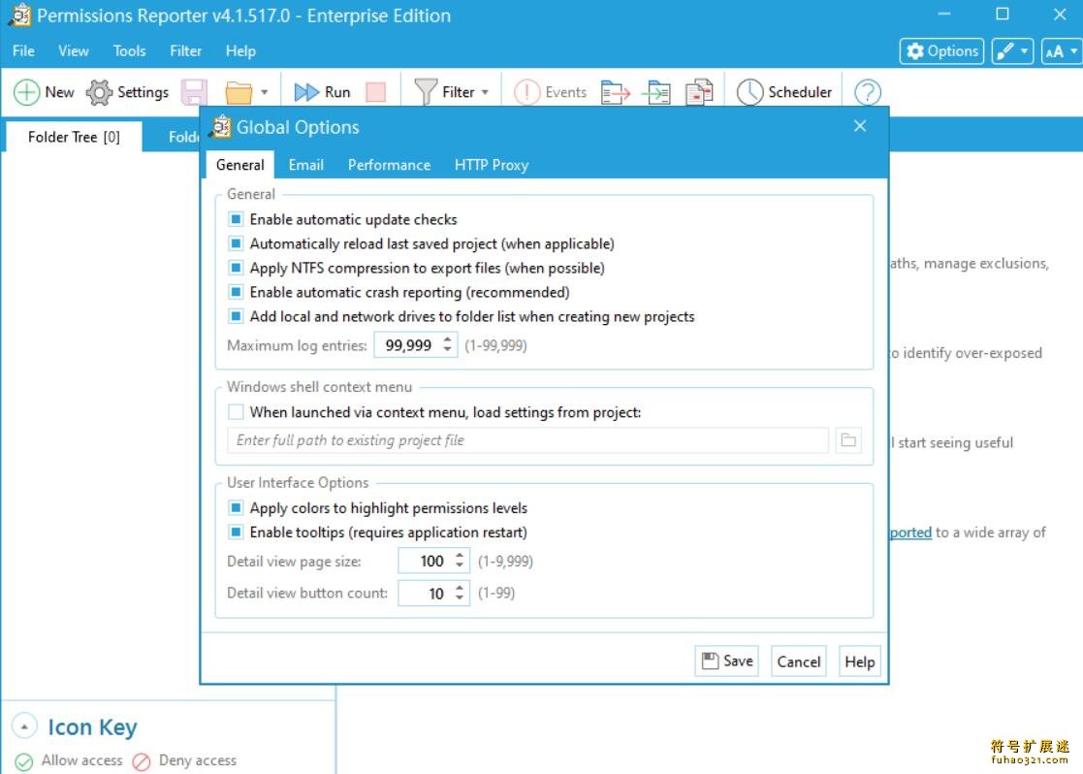Click the Events exclamation icon
1083x774 pixels.
527,92
